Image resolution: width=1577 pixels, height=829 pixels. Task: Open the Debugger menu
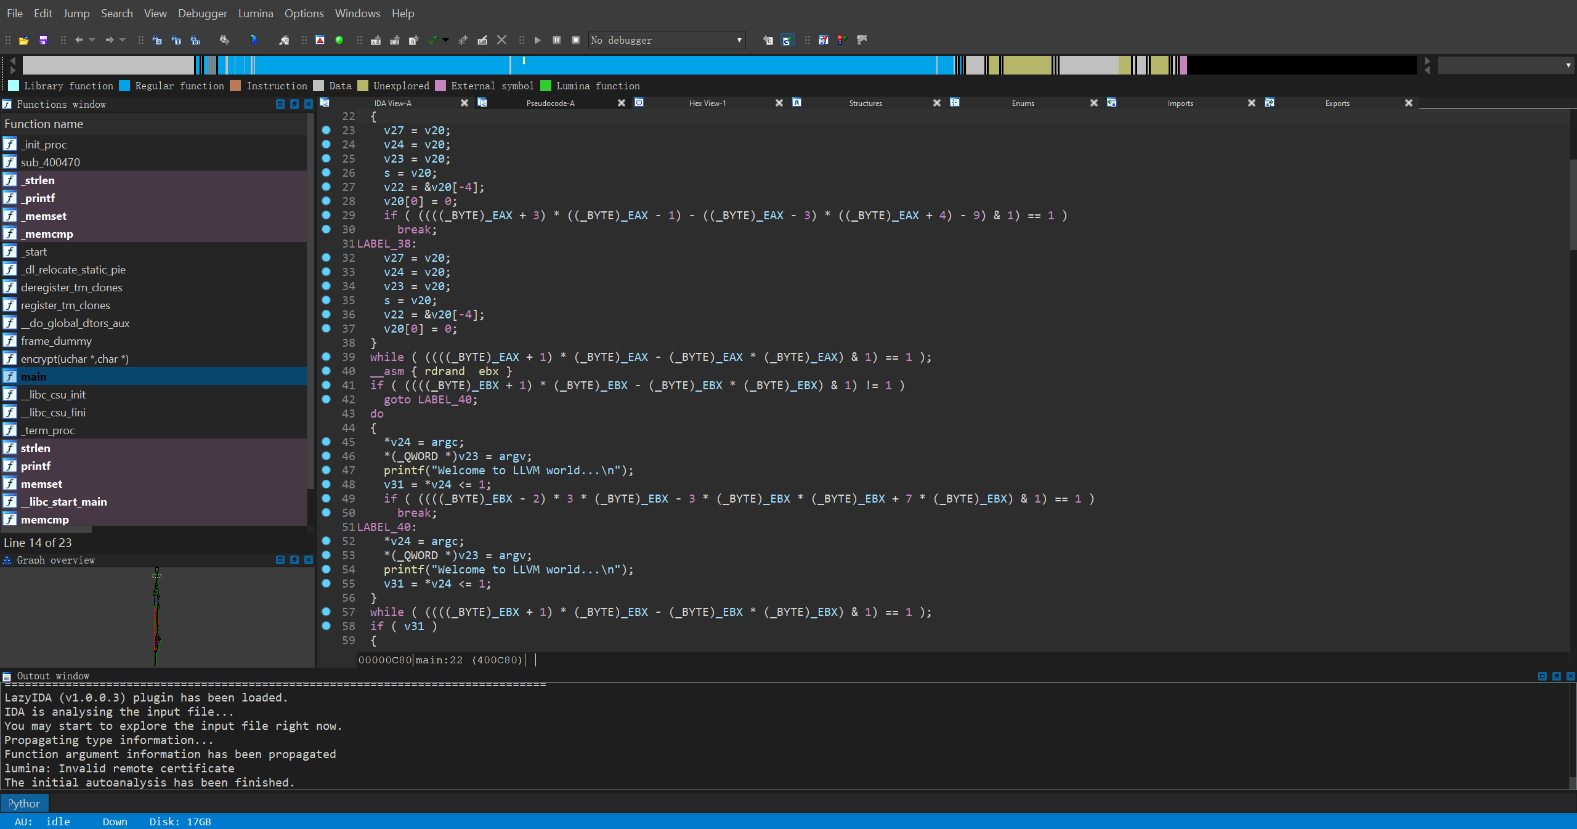[x=202, y=13]
